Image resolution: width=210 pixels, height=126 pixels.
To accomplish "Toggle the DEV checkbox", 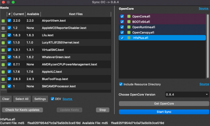I will click(x=52, y=99).
